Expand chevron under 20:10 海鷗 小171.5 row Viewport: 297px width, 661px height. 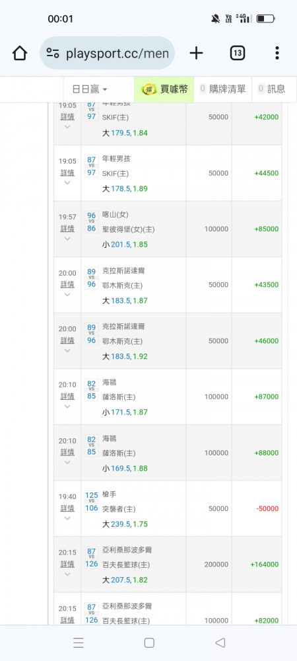click(67, 407)
